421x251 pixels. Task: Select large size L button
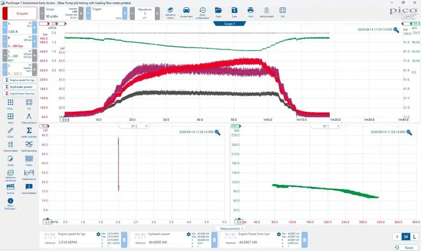414,237
